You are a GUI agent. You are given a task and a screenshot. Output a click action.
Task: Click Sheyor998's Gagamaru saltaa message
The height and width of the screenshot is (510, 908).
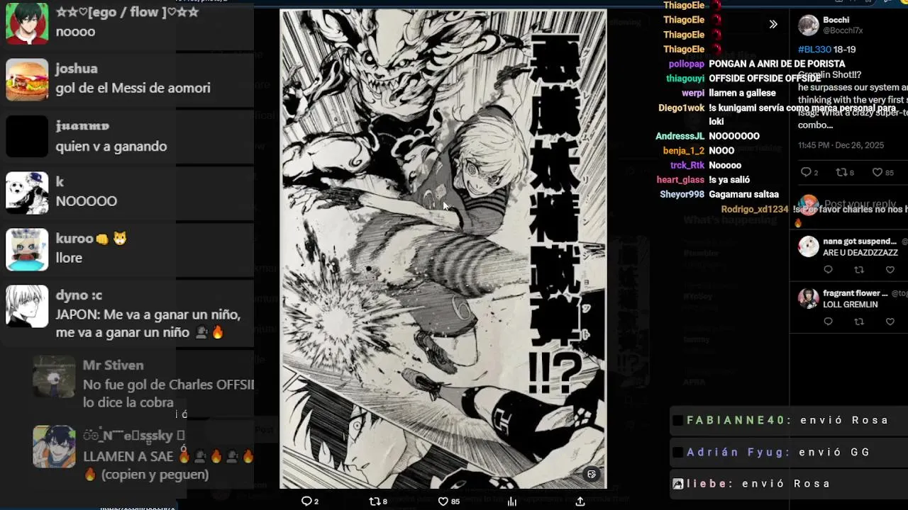[x=743, y=194]
